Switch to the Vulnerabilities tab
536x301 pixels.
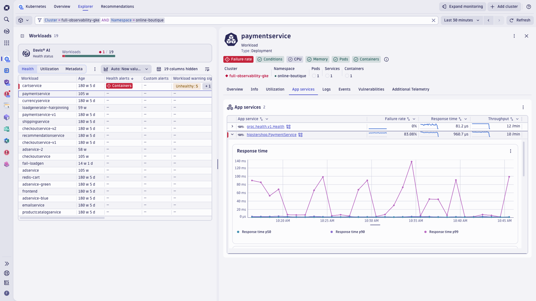[371, 89]
